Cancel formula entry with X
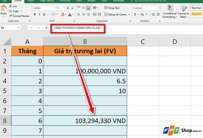 point(31,28)
